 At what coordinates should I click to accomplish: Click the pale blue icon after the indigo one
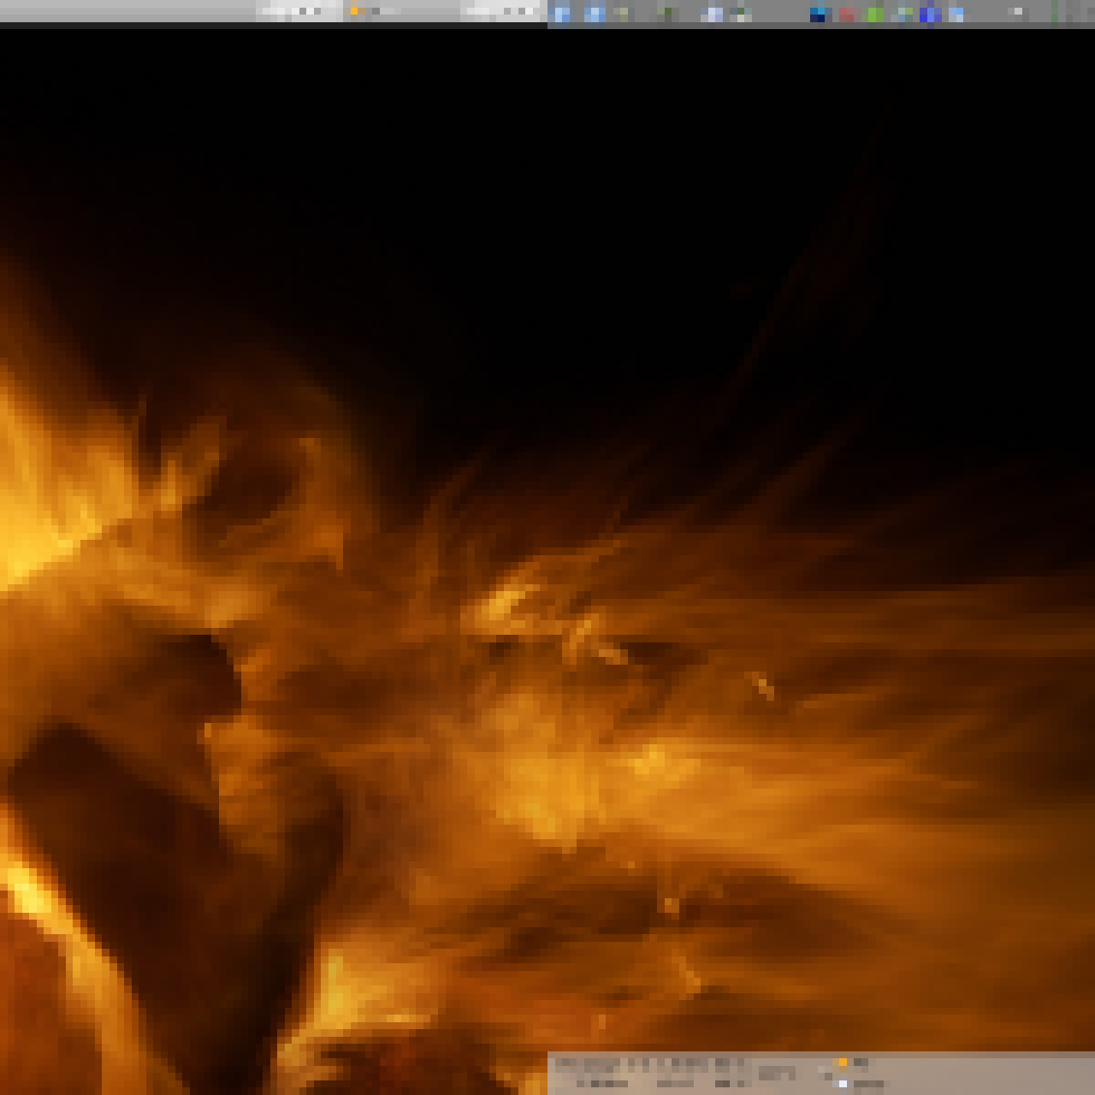(x=956, y=14)
